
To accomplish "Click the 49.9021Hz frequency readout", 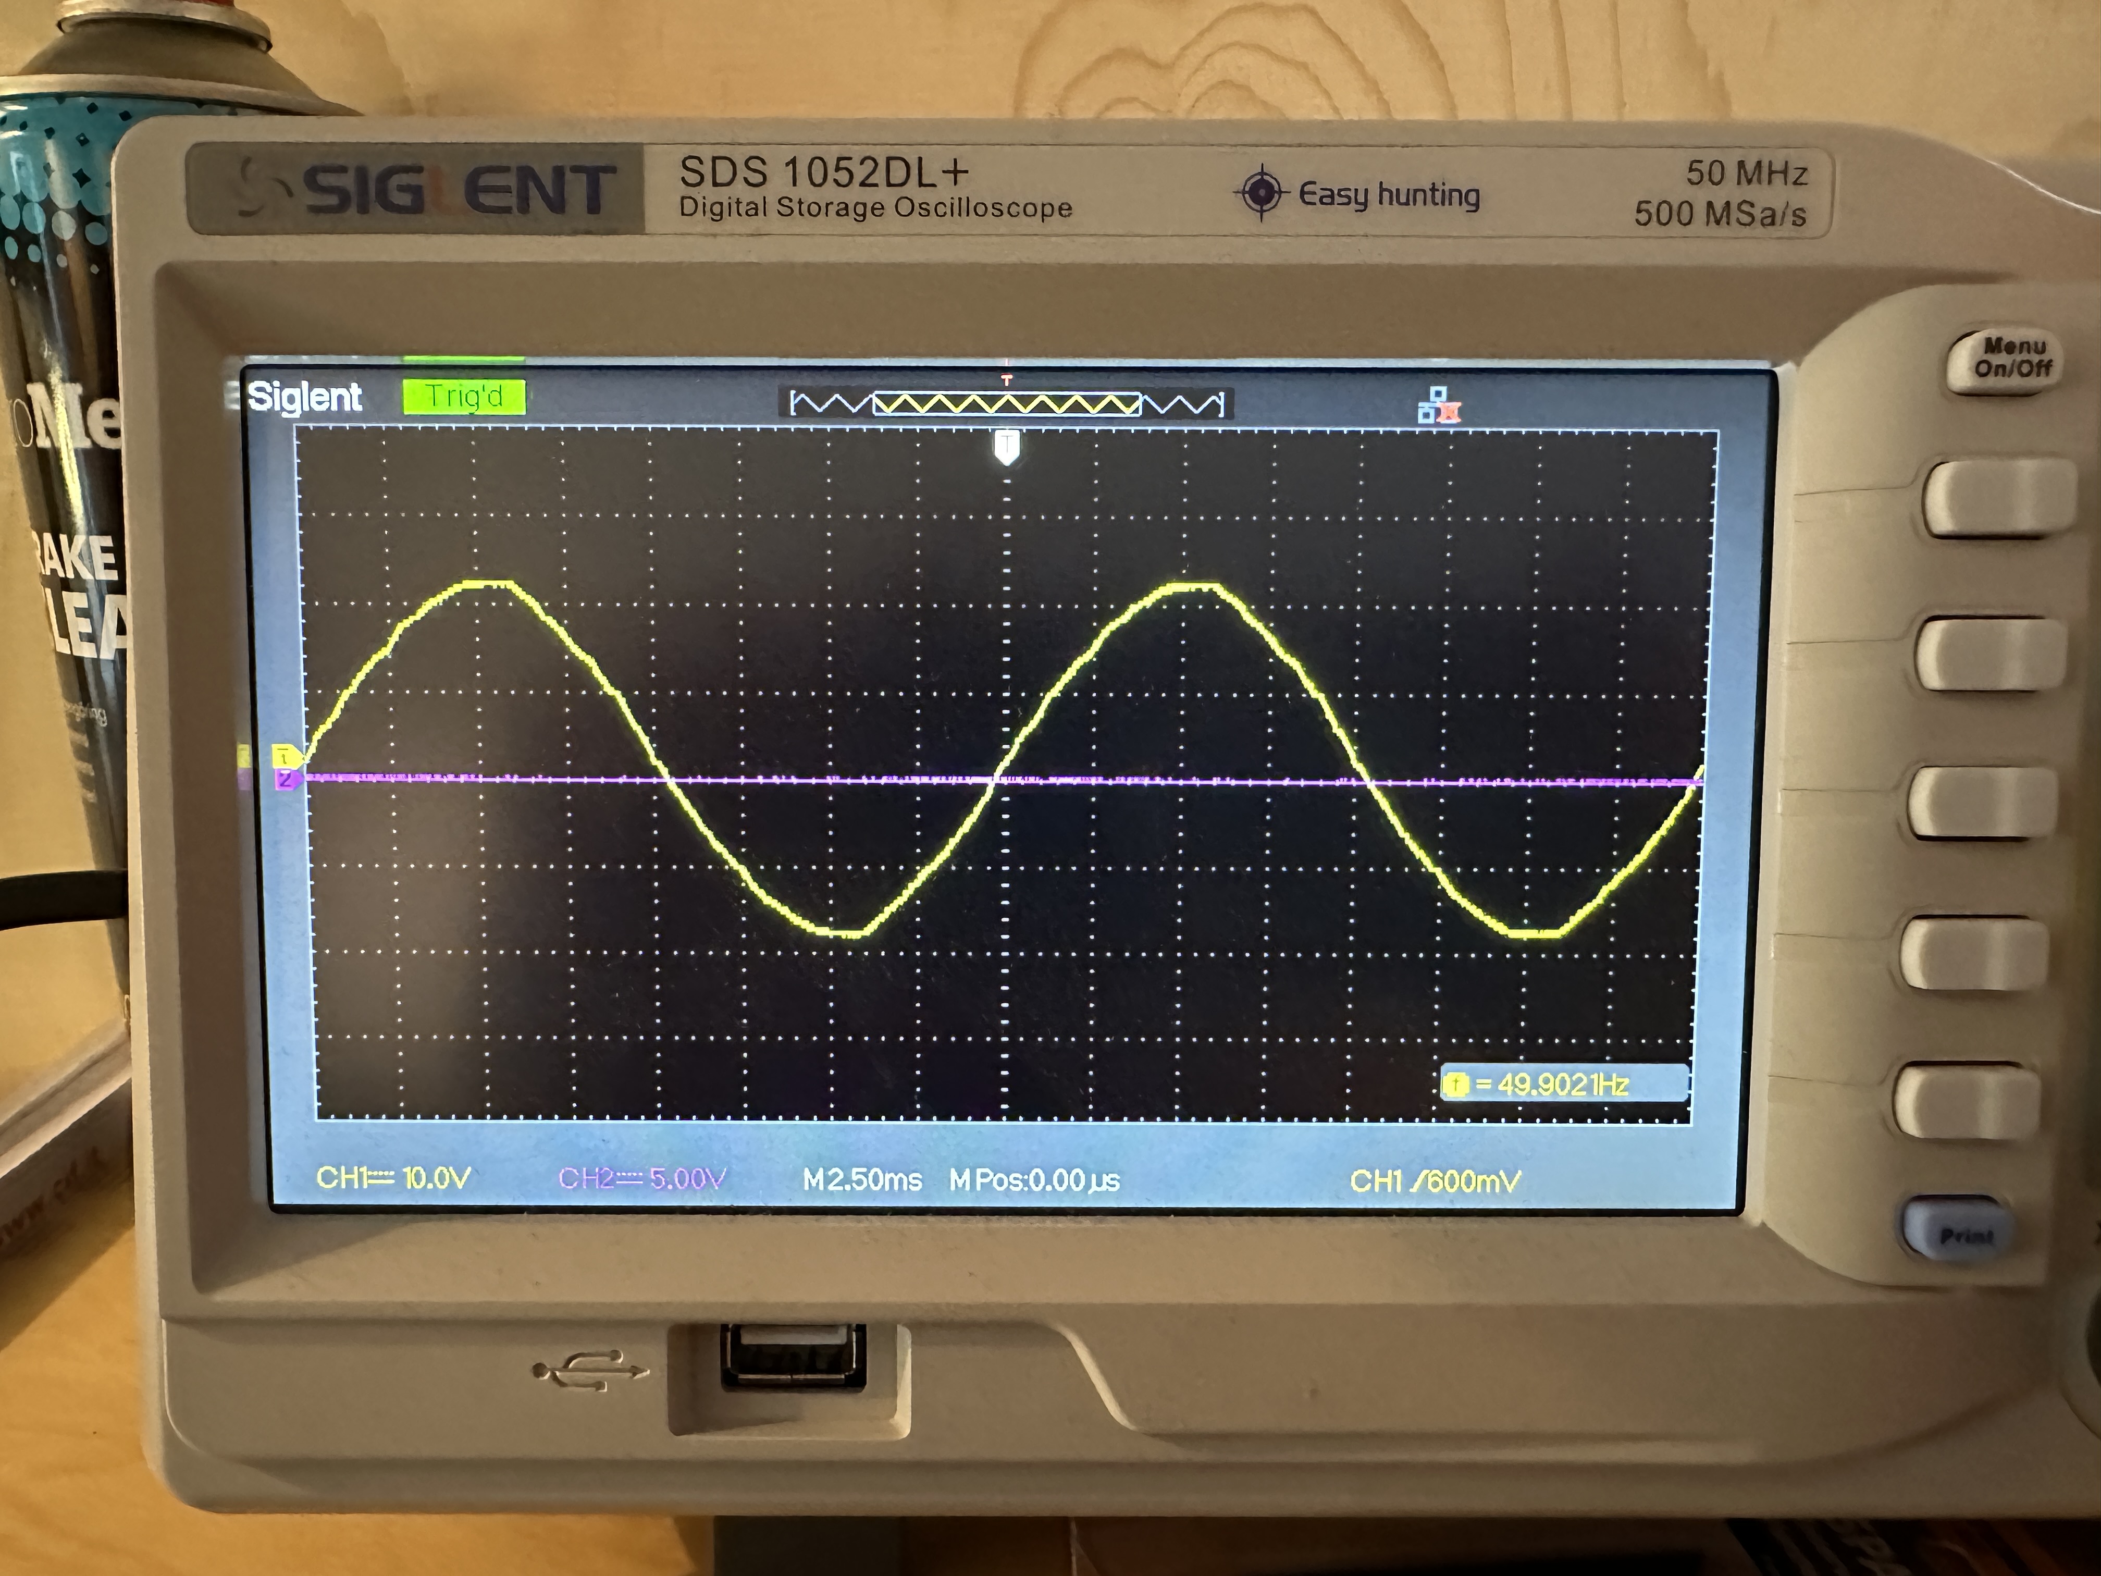I will coord(1564,1084).
